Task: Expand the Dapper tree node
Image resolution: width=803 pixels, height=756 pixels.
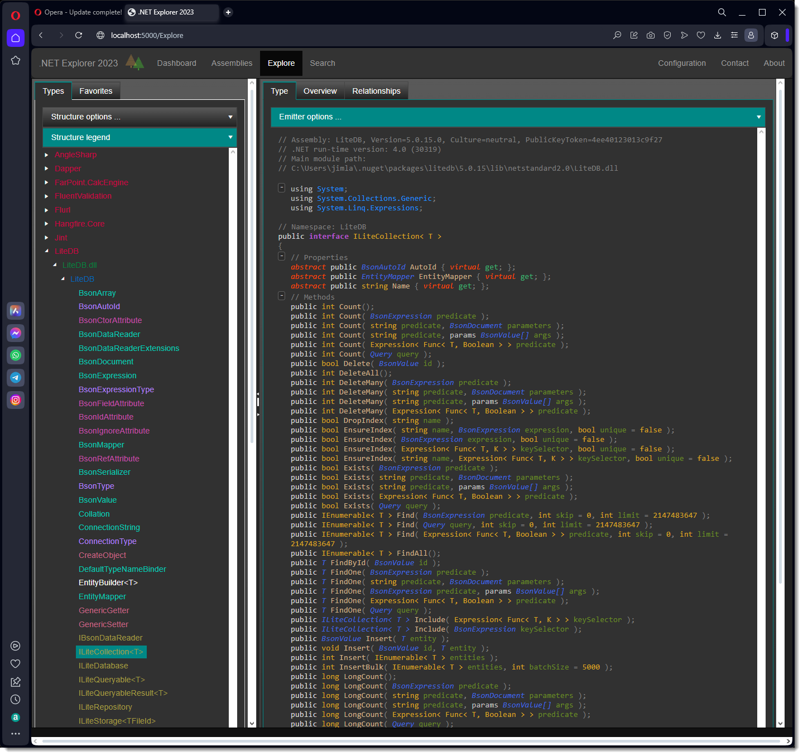Action: pos(46,168)
